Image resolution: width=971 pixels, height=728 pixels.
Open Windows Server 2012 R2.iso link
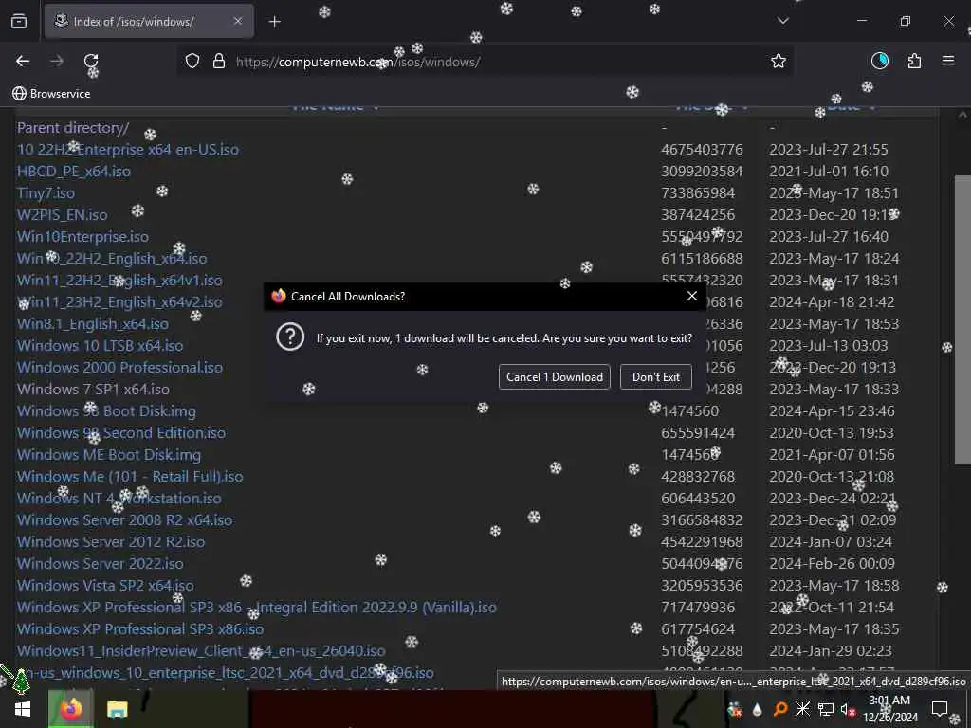110,541
